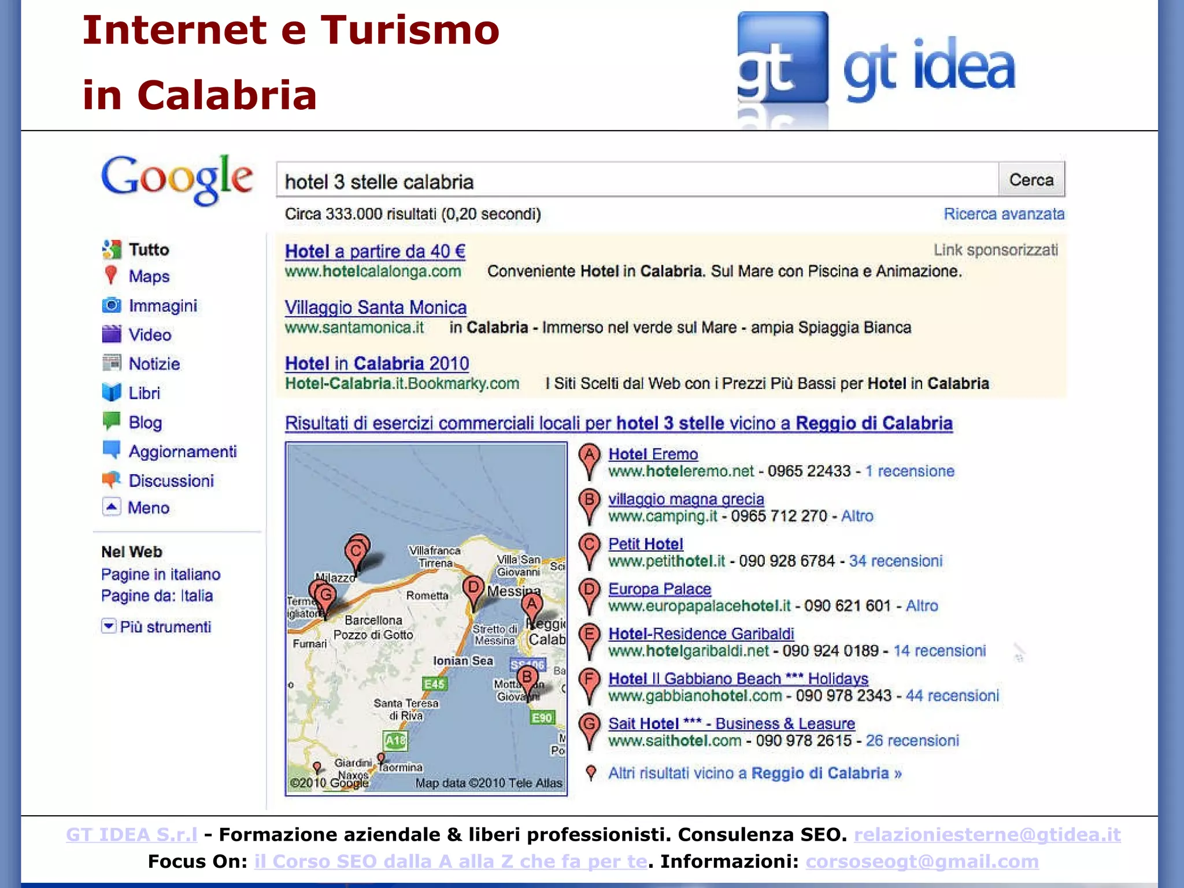
Task: Click the map thumbnail of the Messina strait
Action: (x=426, y=619)
